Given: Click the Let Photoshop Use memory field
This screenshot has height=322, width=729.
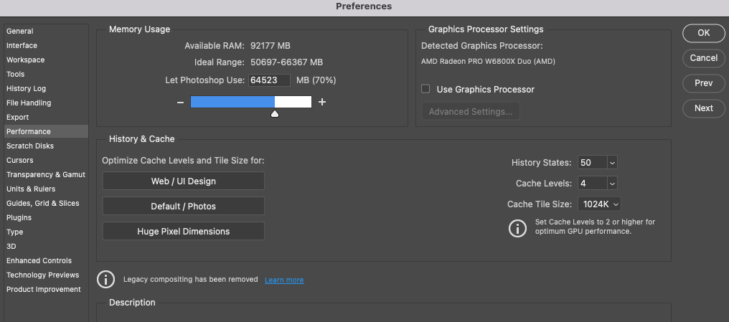Looking at the screenshot, I should point(269,80).
